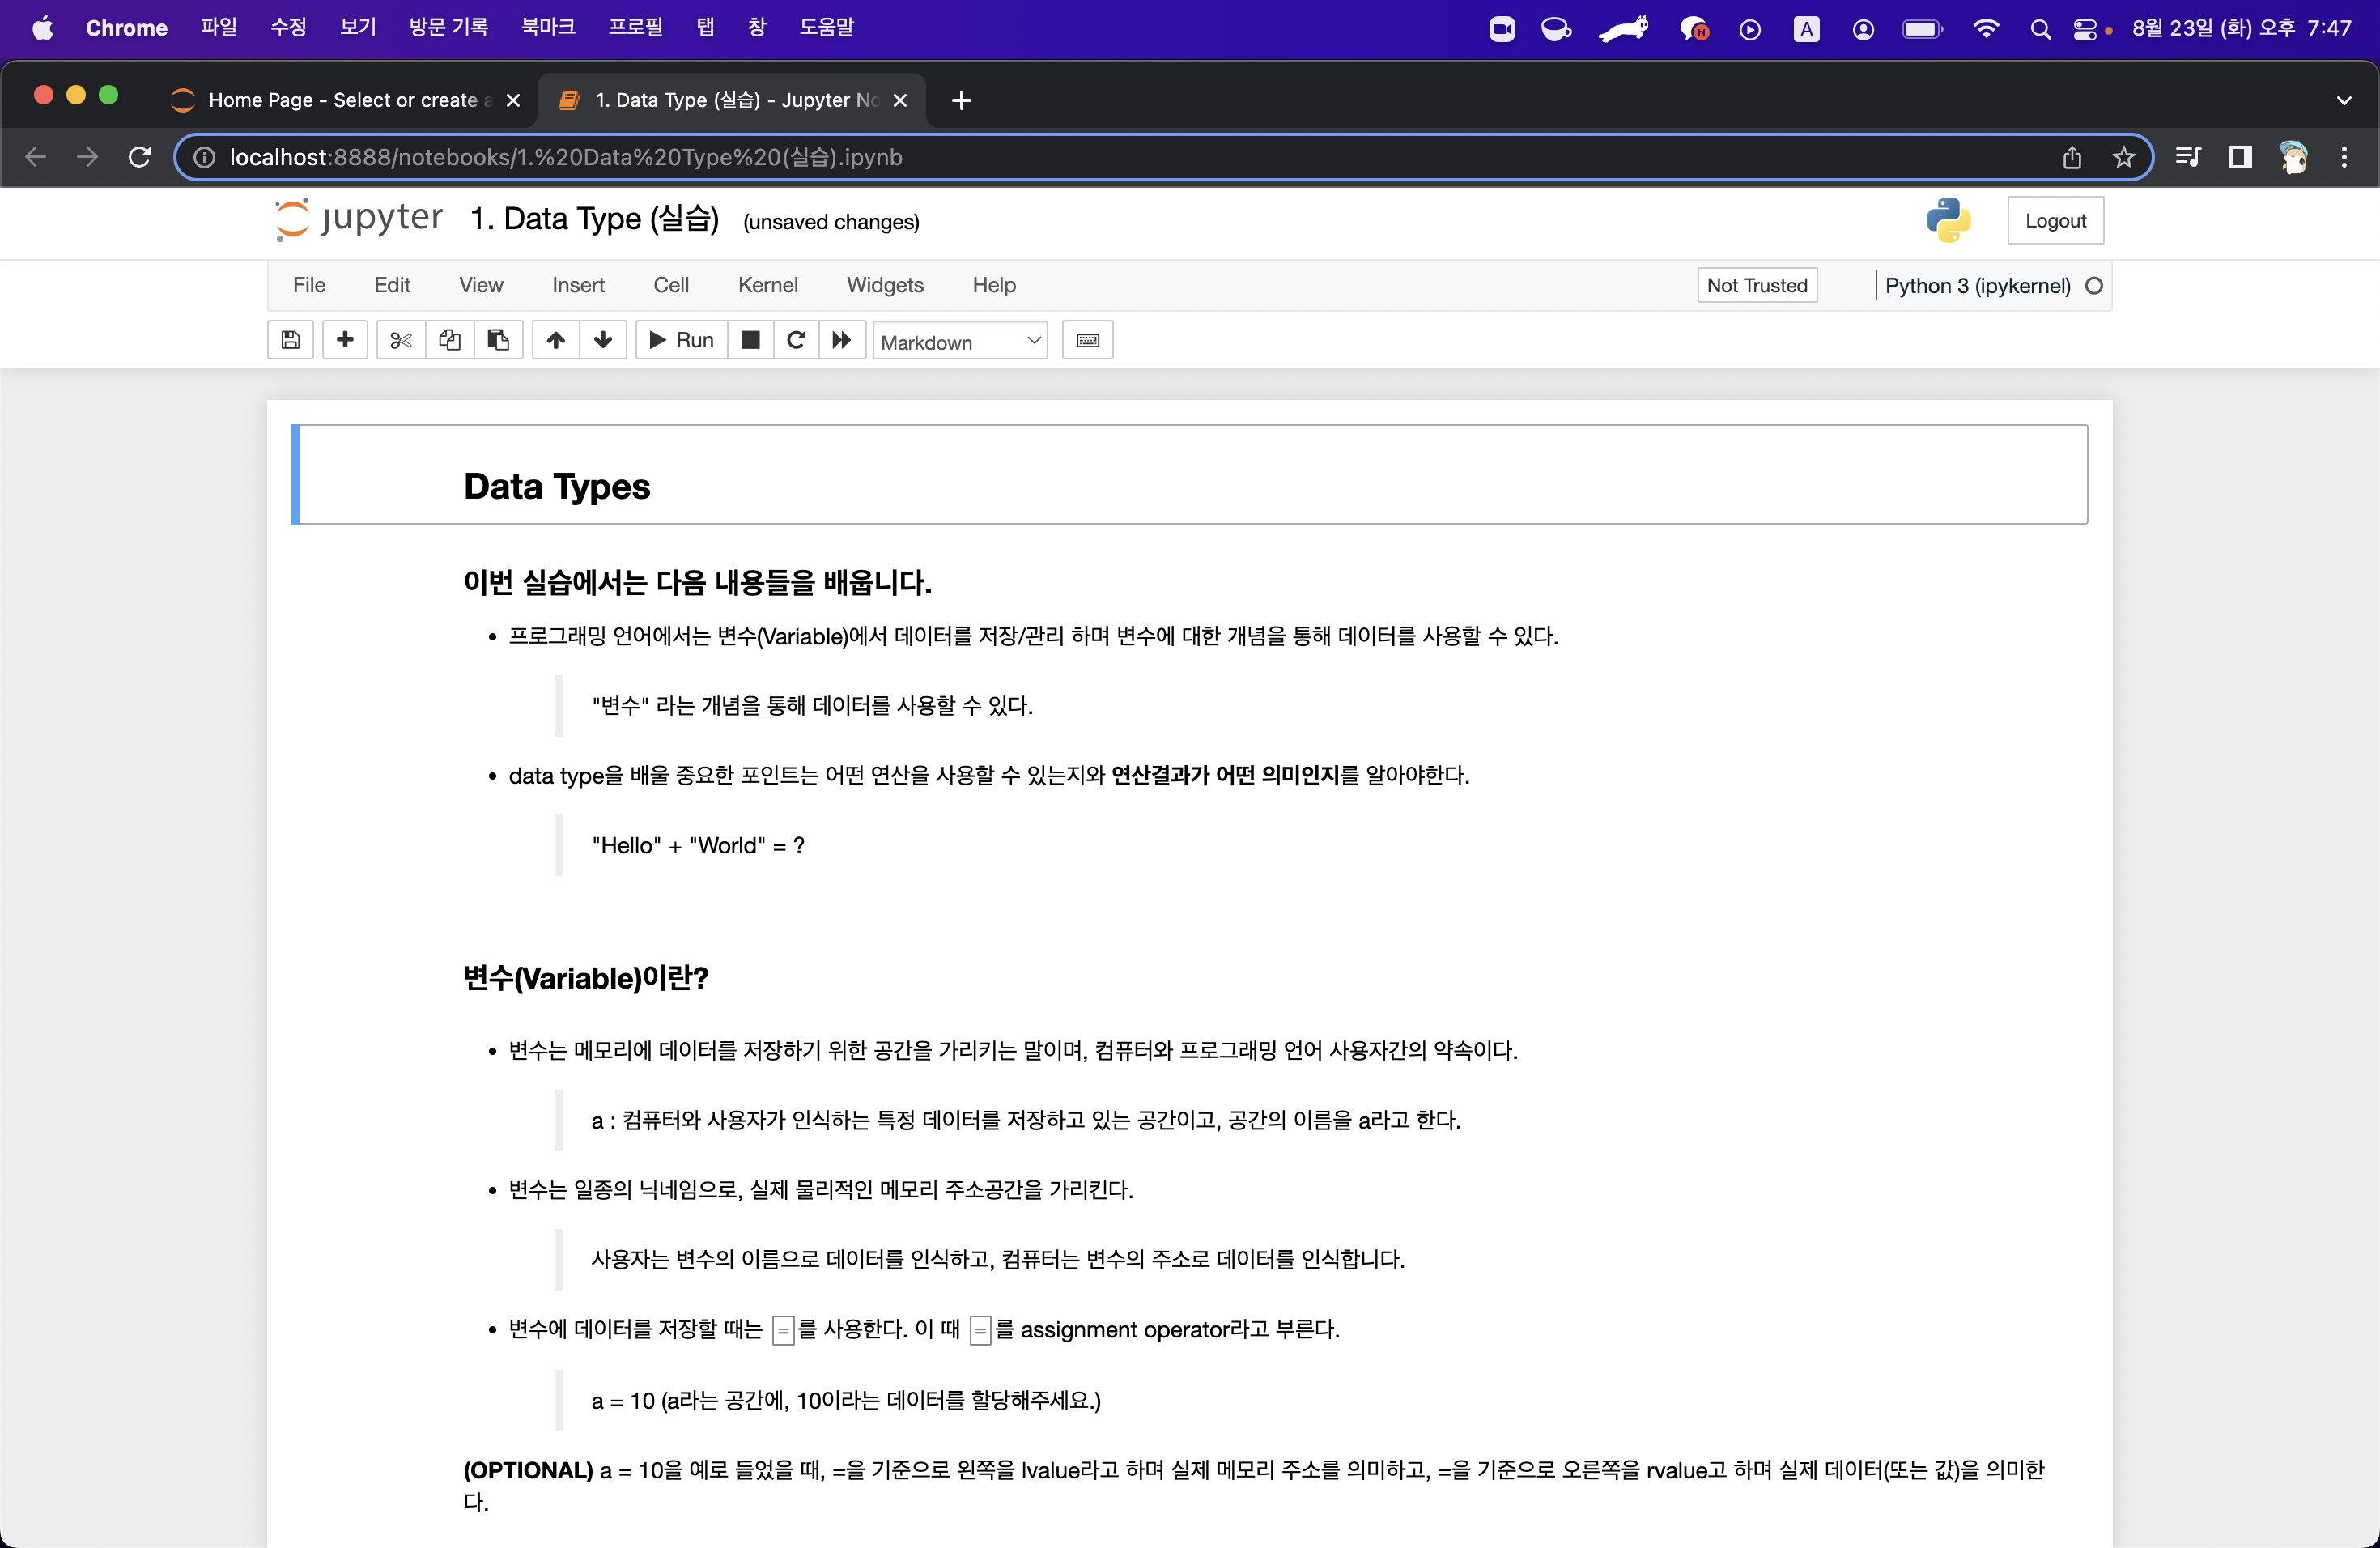This screenshot has height=1548, width=2380.
Task: Switch to the Home Page tab
Action: point(340,100)
